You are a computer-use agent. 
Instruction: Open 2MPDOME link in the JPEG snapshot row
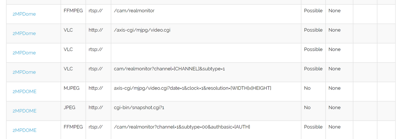point(24,111)
